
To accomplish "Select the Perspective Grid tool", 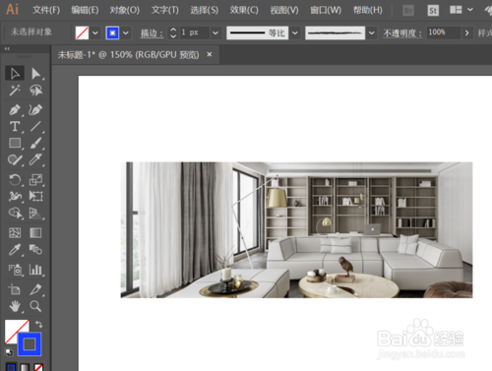I will coord(35,214).
